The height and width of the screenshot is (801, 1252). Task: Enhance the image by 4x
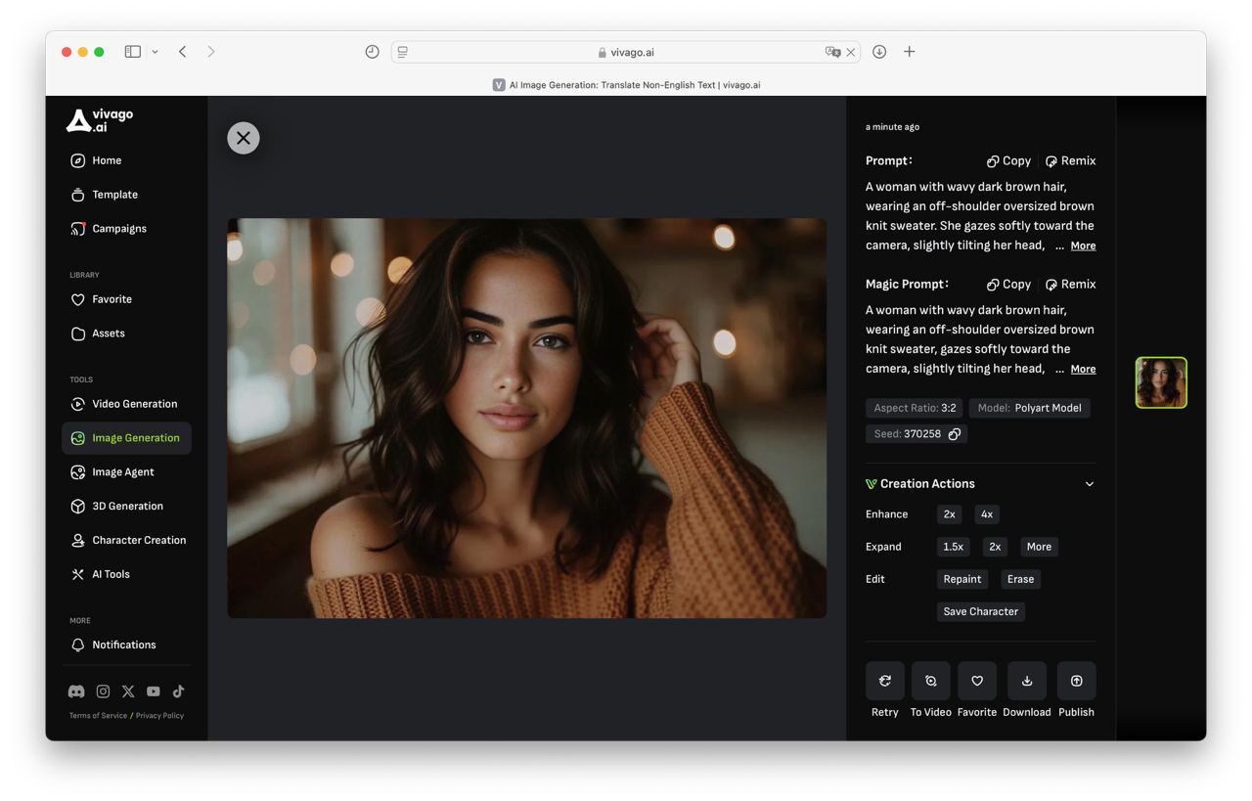click(986, 514)
